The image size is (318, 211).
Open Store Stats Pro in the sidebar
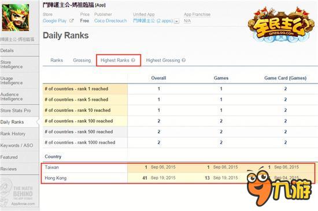(x=20, y=111)
